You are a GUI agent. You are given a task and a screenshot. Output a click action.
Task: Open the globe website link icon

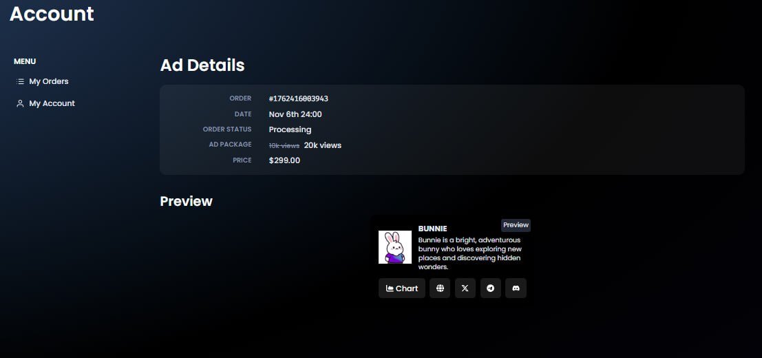click(x=440, y=288)
